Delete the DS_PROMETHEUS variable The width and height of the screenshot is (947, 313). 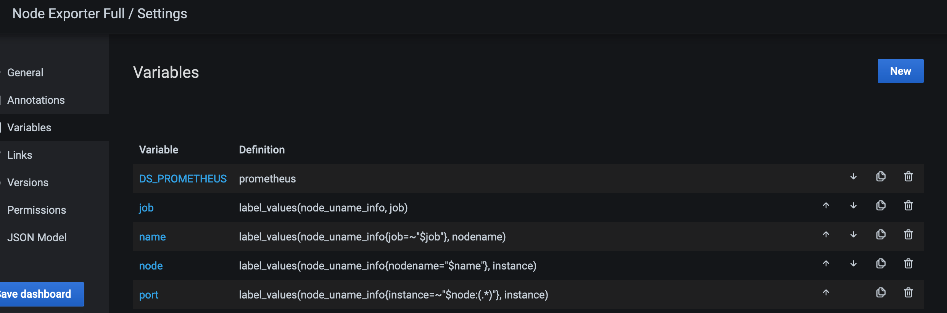[908, 176]
